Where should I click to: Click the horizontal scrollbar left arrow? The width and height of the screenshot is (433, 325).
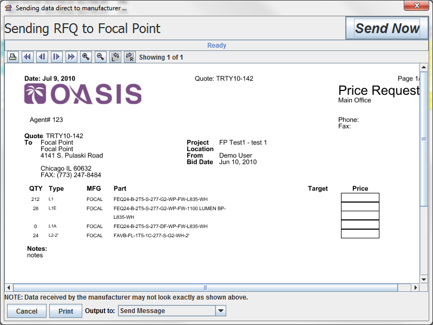pos(9,288)
